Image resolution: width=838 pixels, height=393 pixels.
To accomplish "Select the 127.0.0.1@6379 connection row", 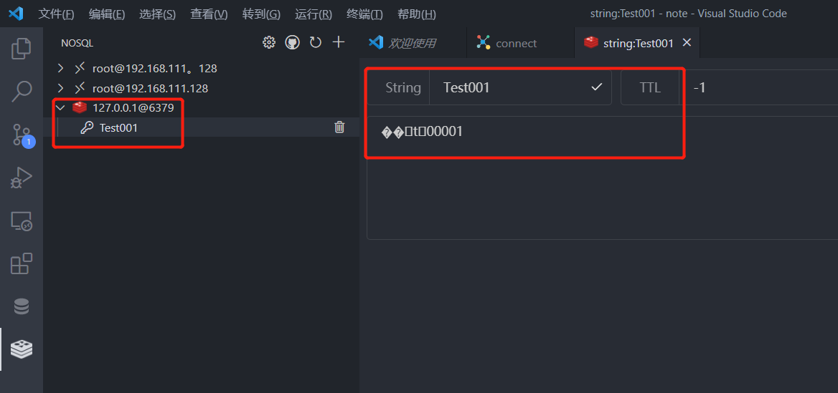I will point(201,107).
